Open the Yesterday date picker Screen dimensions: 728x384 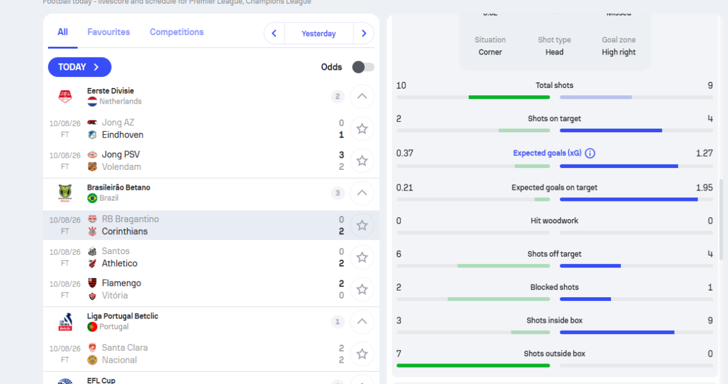pyautogui.click(x=318, y=33)
